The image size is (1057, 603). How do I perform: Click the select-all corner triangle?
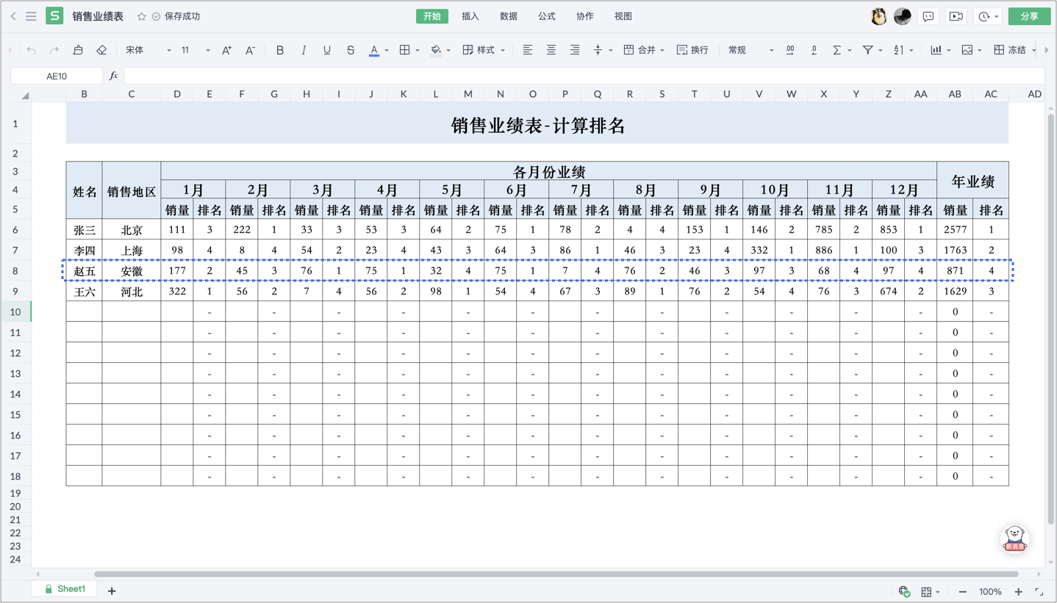[x=25, y=95]
